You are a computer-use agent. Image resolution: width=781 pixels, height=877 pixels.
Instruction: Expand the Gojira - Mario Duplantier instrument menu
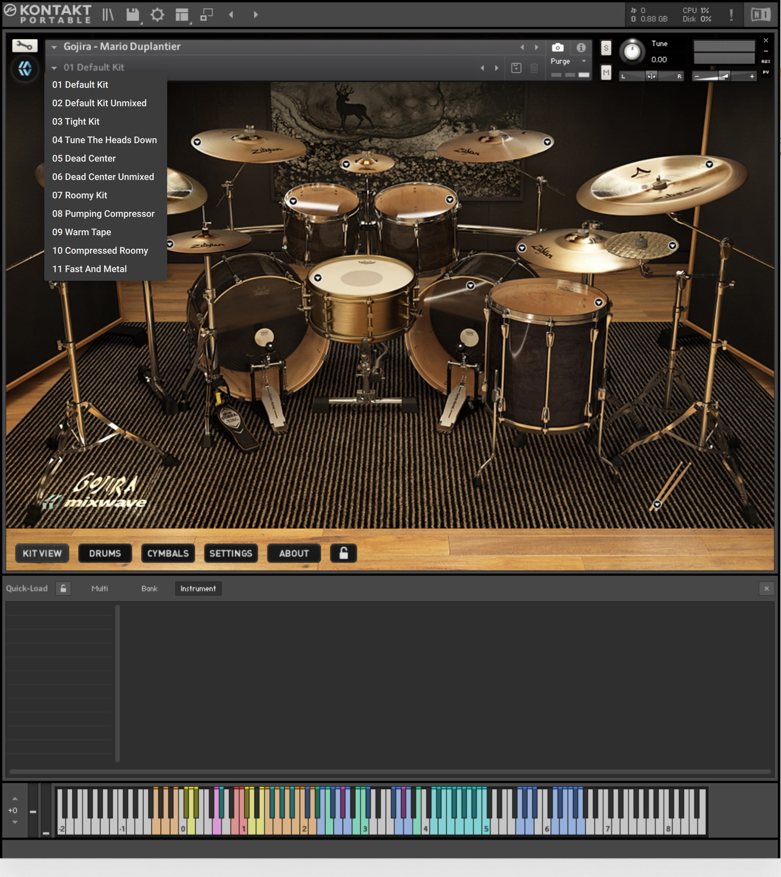pyautogui.click(x=54, y=47)
